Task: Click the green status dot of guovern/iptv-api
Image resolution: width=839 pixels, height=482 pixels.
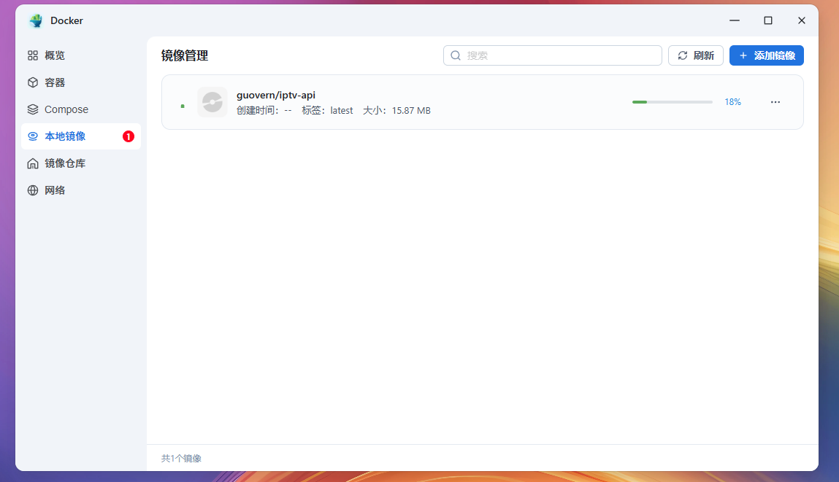Action: (x=183, y=106)
